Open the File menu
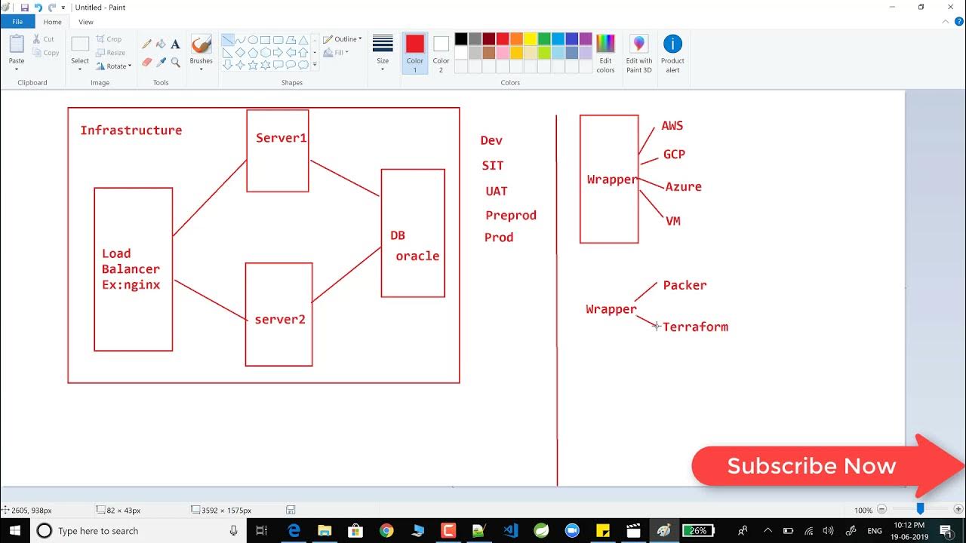 coord(17,22)
